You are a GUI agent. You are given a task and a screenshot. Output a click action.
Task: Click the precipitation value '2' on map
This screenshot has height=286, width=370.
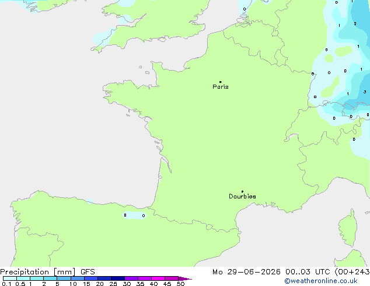tap(355, 23)
